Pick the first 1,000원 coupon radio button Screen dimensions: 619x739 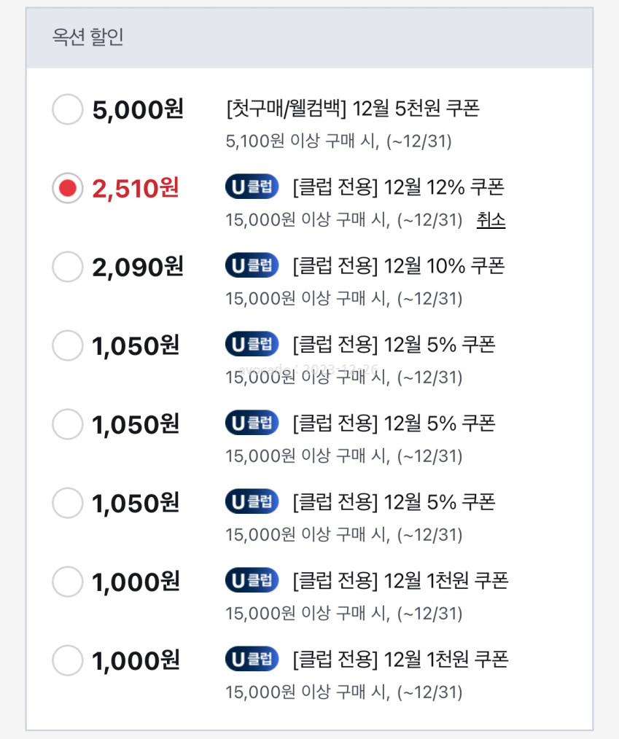click(68, 582)
